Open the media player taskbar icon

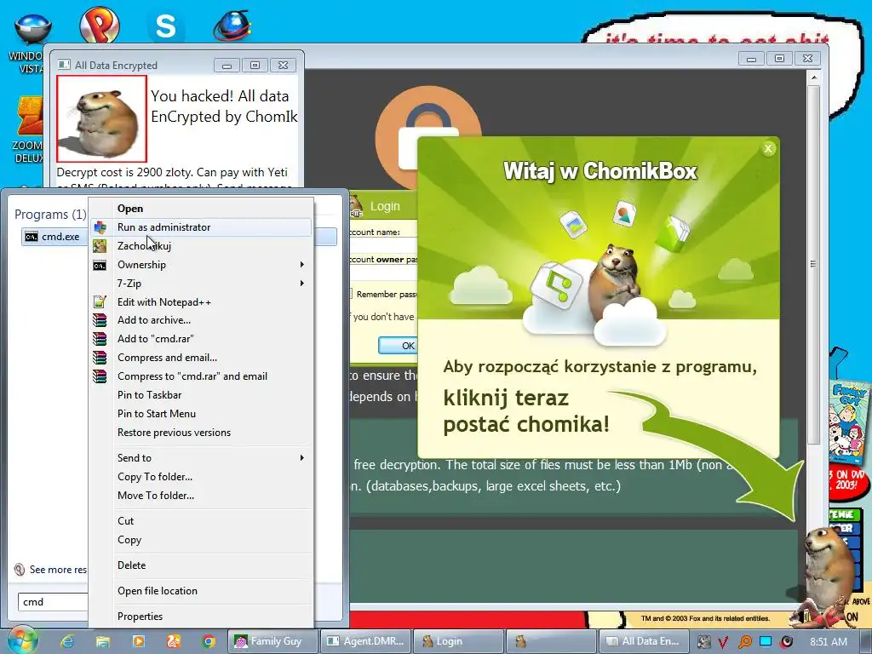pos(139,641)
